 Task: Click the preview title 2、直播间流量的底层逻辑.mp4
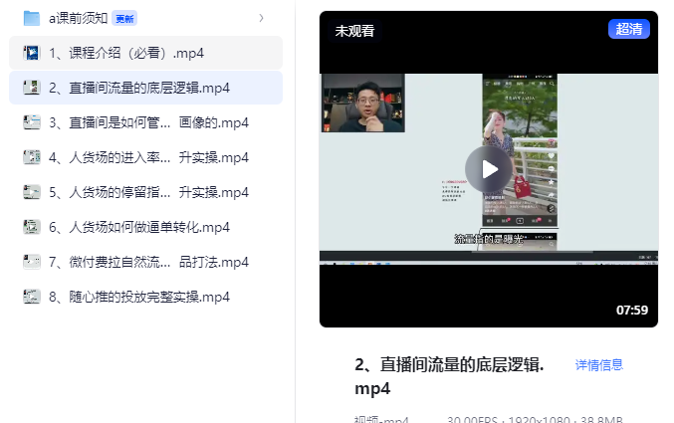pos(449,376)
